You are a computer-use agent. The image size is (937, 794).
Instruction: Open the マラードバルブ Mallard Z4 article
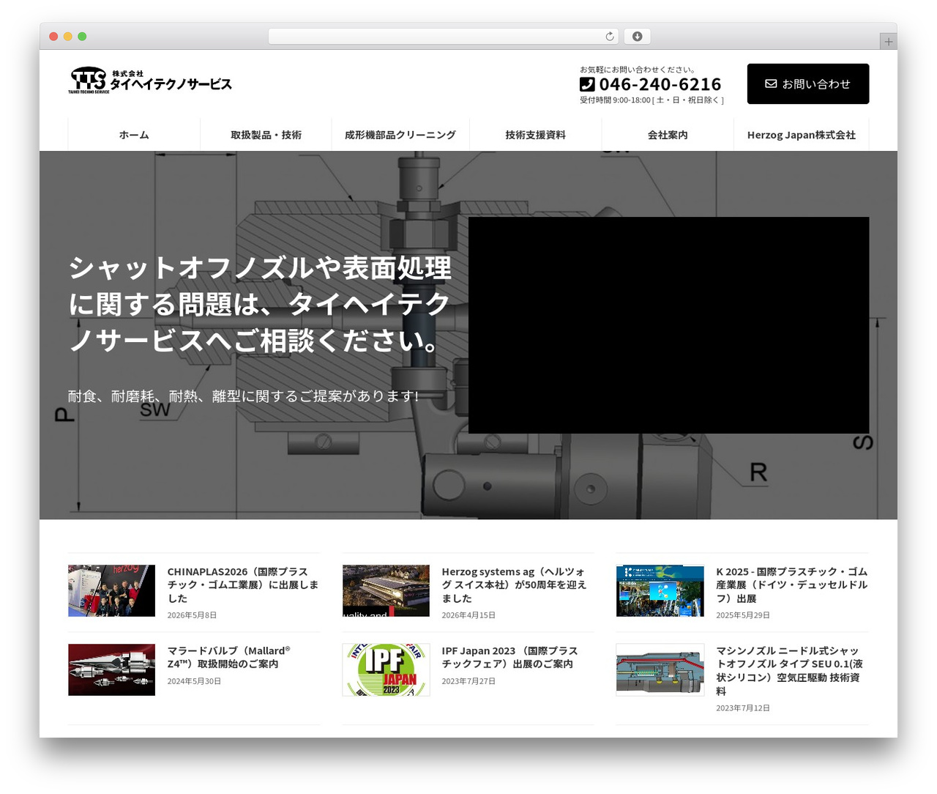coord(229,657)
